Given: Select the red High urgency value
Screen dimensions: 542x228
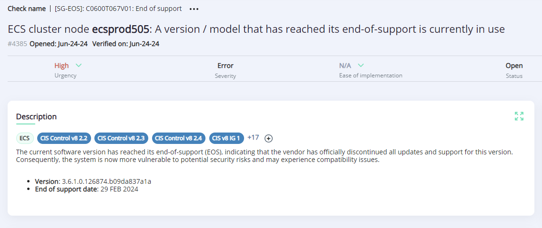Looking at the screenshot, I should 61,66.
